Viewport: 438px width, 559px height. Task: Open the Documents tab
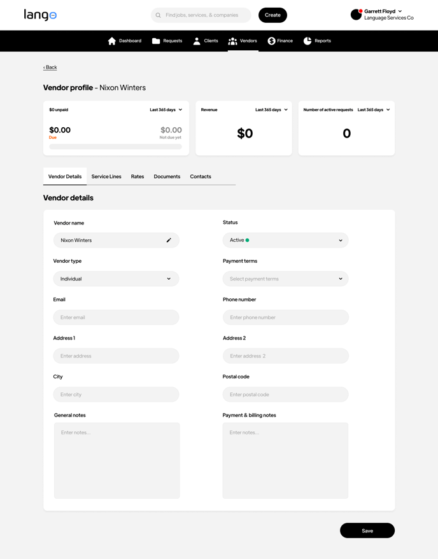pos(167,176)
